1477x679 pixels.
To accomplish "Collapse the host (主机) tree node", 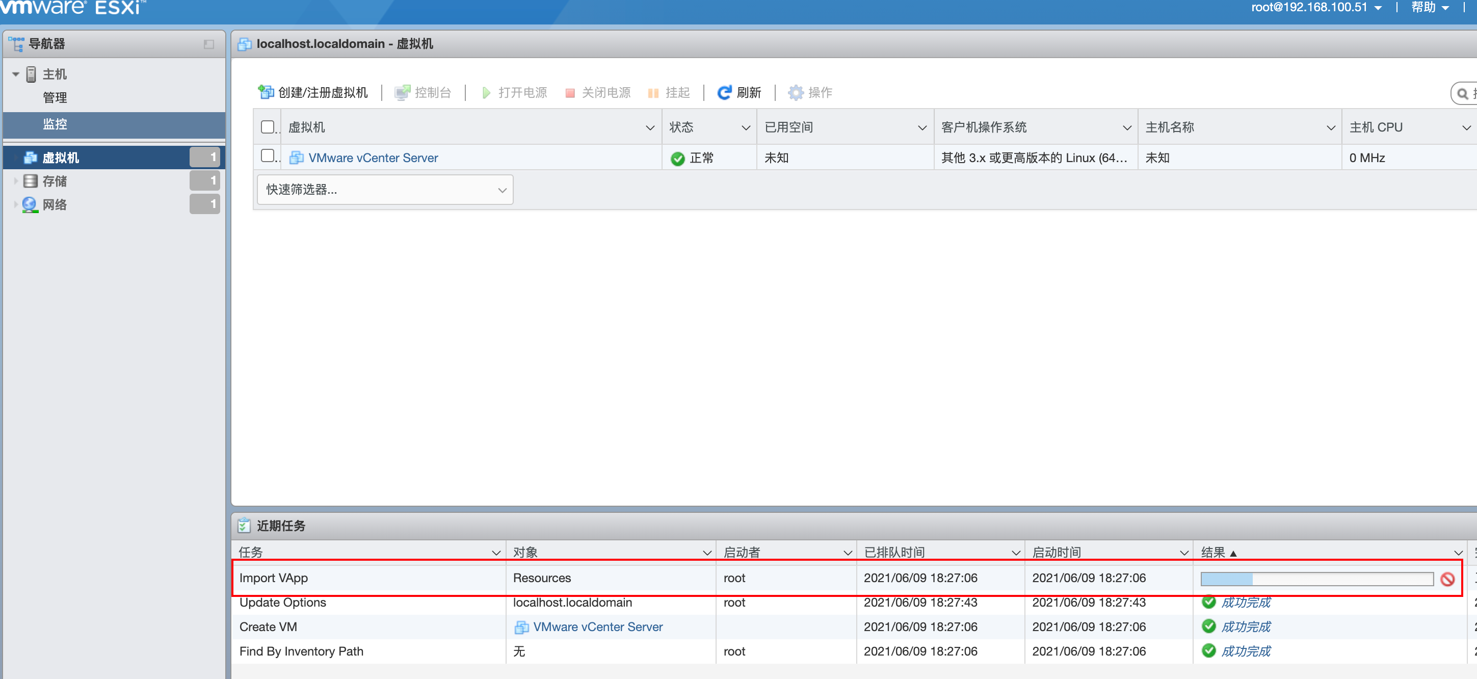I will tap(15, 74).
